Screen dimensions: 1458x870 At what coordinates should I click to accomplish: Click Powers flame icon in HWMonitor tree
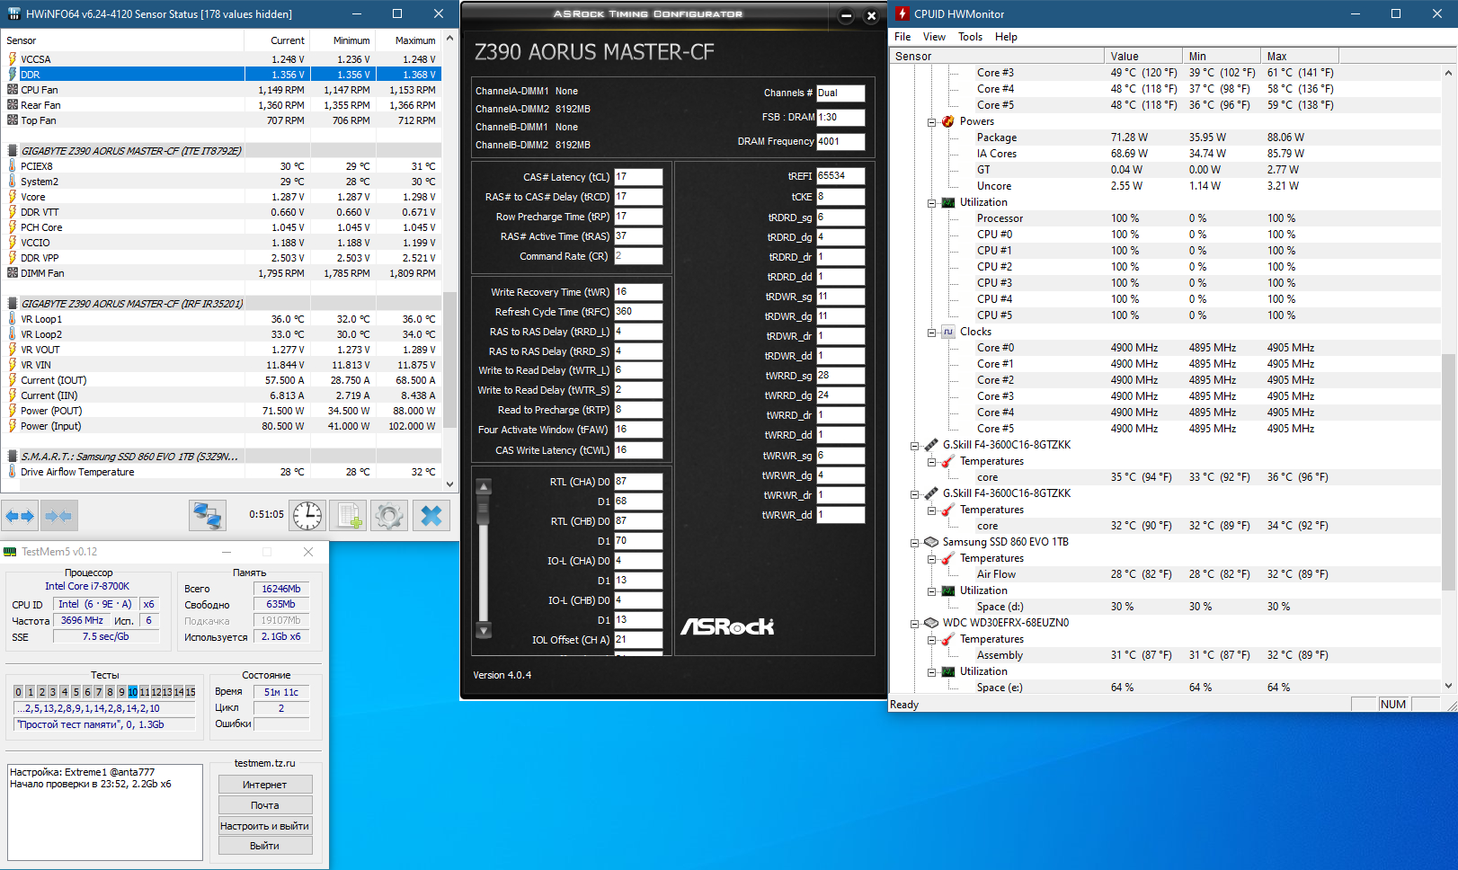pos(947,121)
